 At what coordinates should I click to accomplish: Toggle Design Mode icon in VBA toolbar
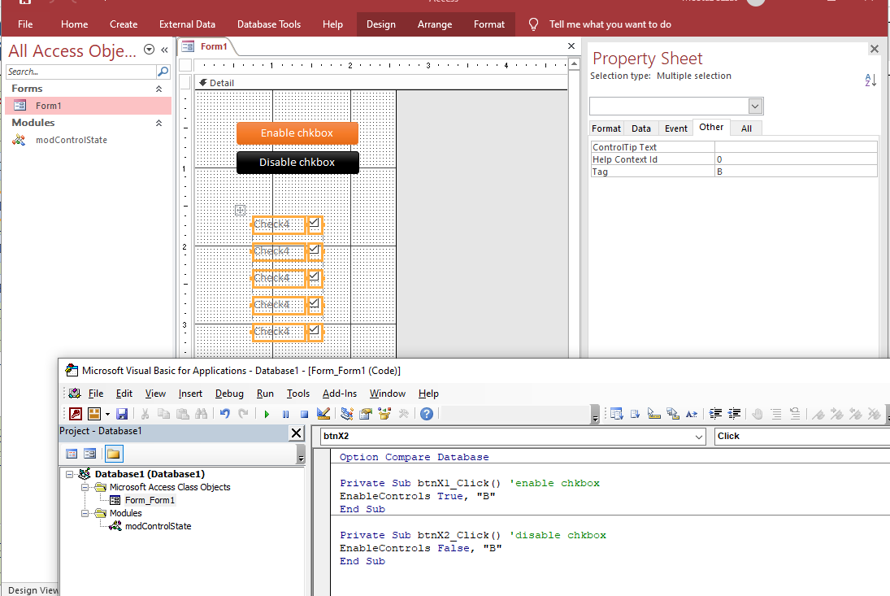(323, 414)
